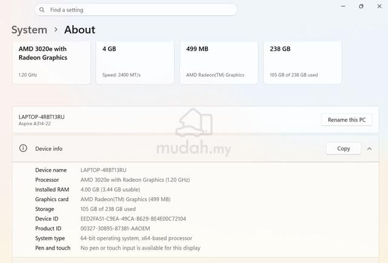Viewport: 388px width, 263px height.
Task: Click the search magnifier icon
Action: point(42,10)
